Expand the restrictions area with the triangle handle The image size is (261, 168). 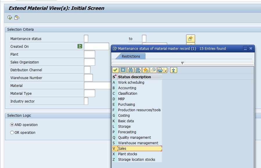[x=183, y=63]
